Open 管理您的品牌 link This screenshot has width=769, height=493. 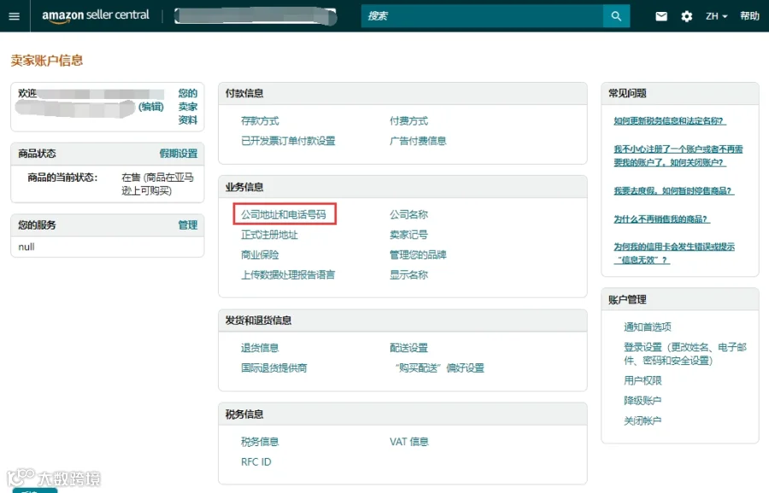pos(419,254)
